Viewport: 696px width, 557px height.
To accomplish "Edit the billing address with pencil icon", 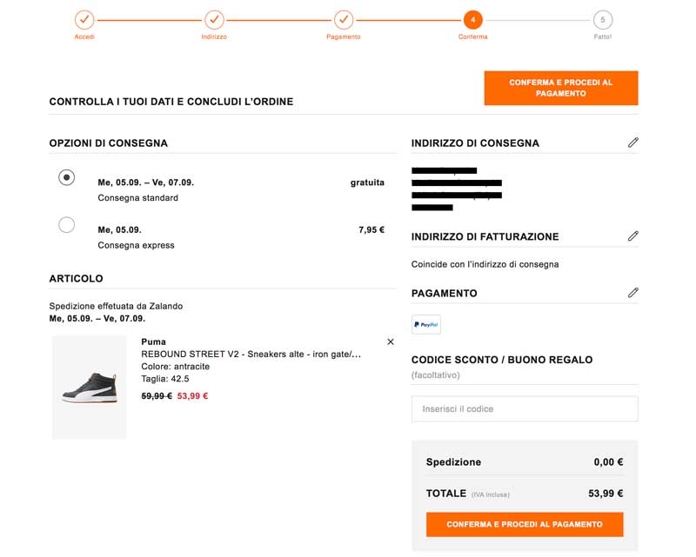I will click(632, 236).
